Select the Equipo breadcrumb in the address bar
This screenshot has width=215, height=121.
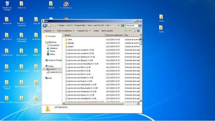pyautogui.click(x=62, y=26)
